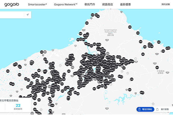Open the Gogoro Network™ menu
Image resolution: width=173 pixels, height=115 pixels.
tap(66, 4)
